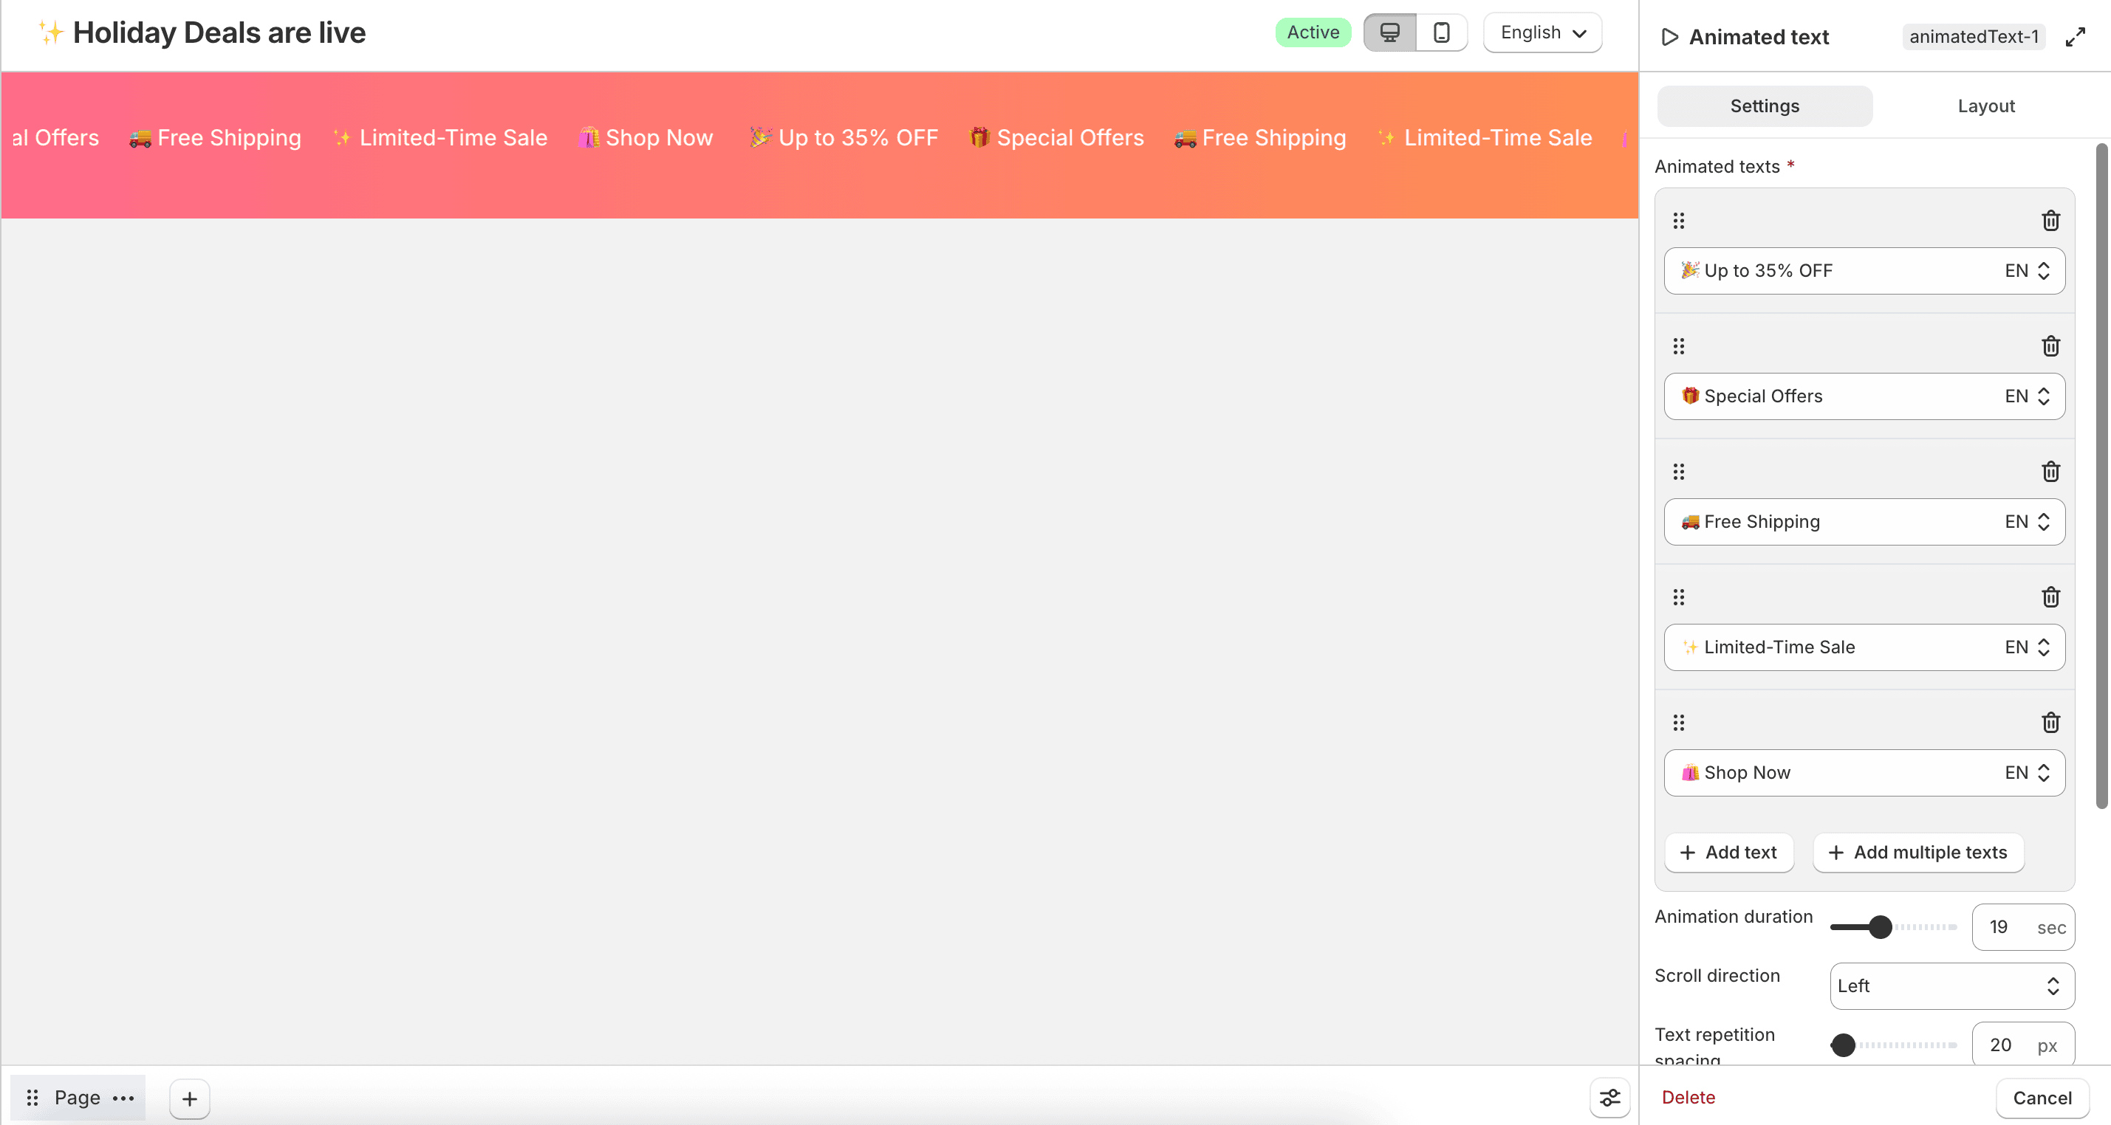Remove the 'Free Shipping' text with trash icon
2111x1125 pixels.
(2050, 472)
